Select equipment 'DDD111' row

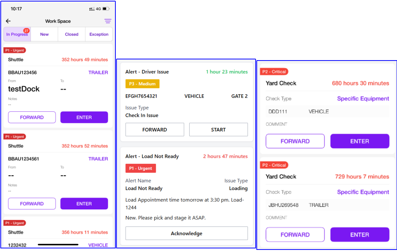coord(327,111)
